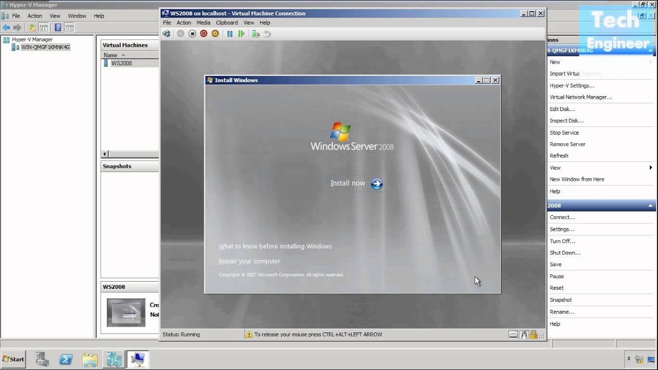Open What to know before installing Windows

[276, 246]
